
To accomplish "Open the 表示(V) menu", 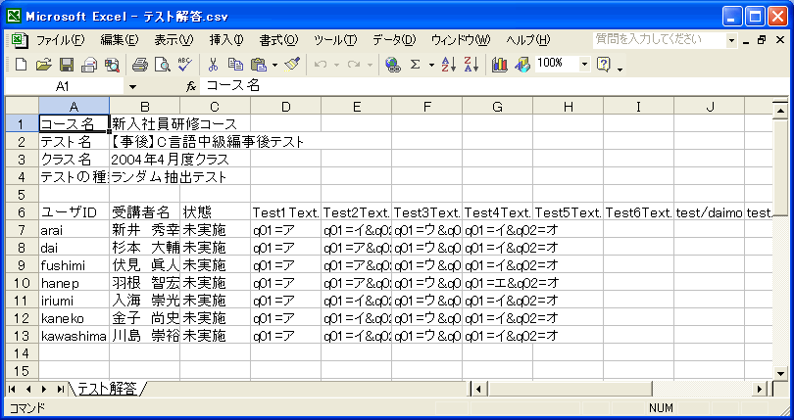I will (174, 40).
